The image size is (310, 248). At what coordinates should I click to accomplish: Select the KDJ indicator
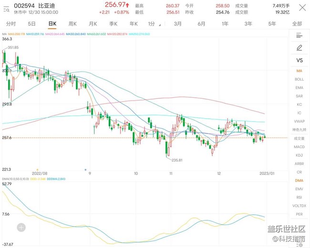click(x=299, y=155)
